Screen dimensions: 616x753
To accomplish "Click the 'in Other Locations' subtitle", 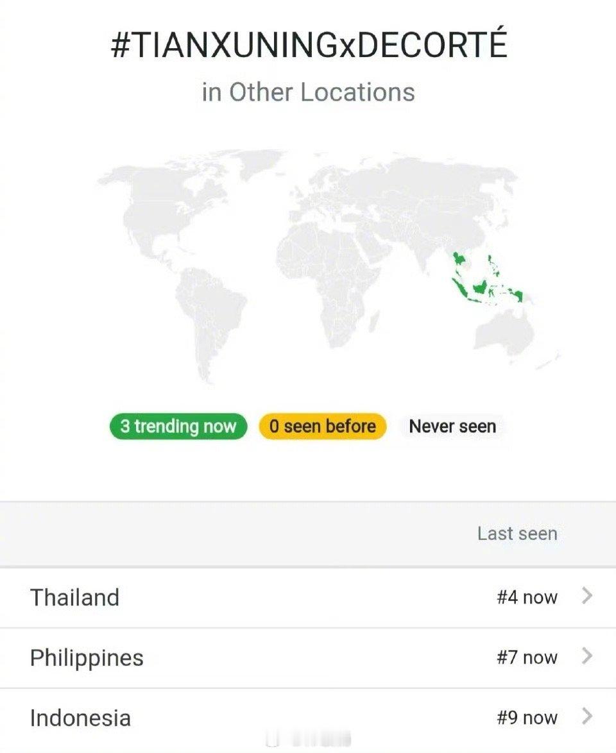I will click(x=308, y=92).
